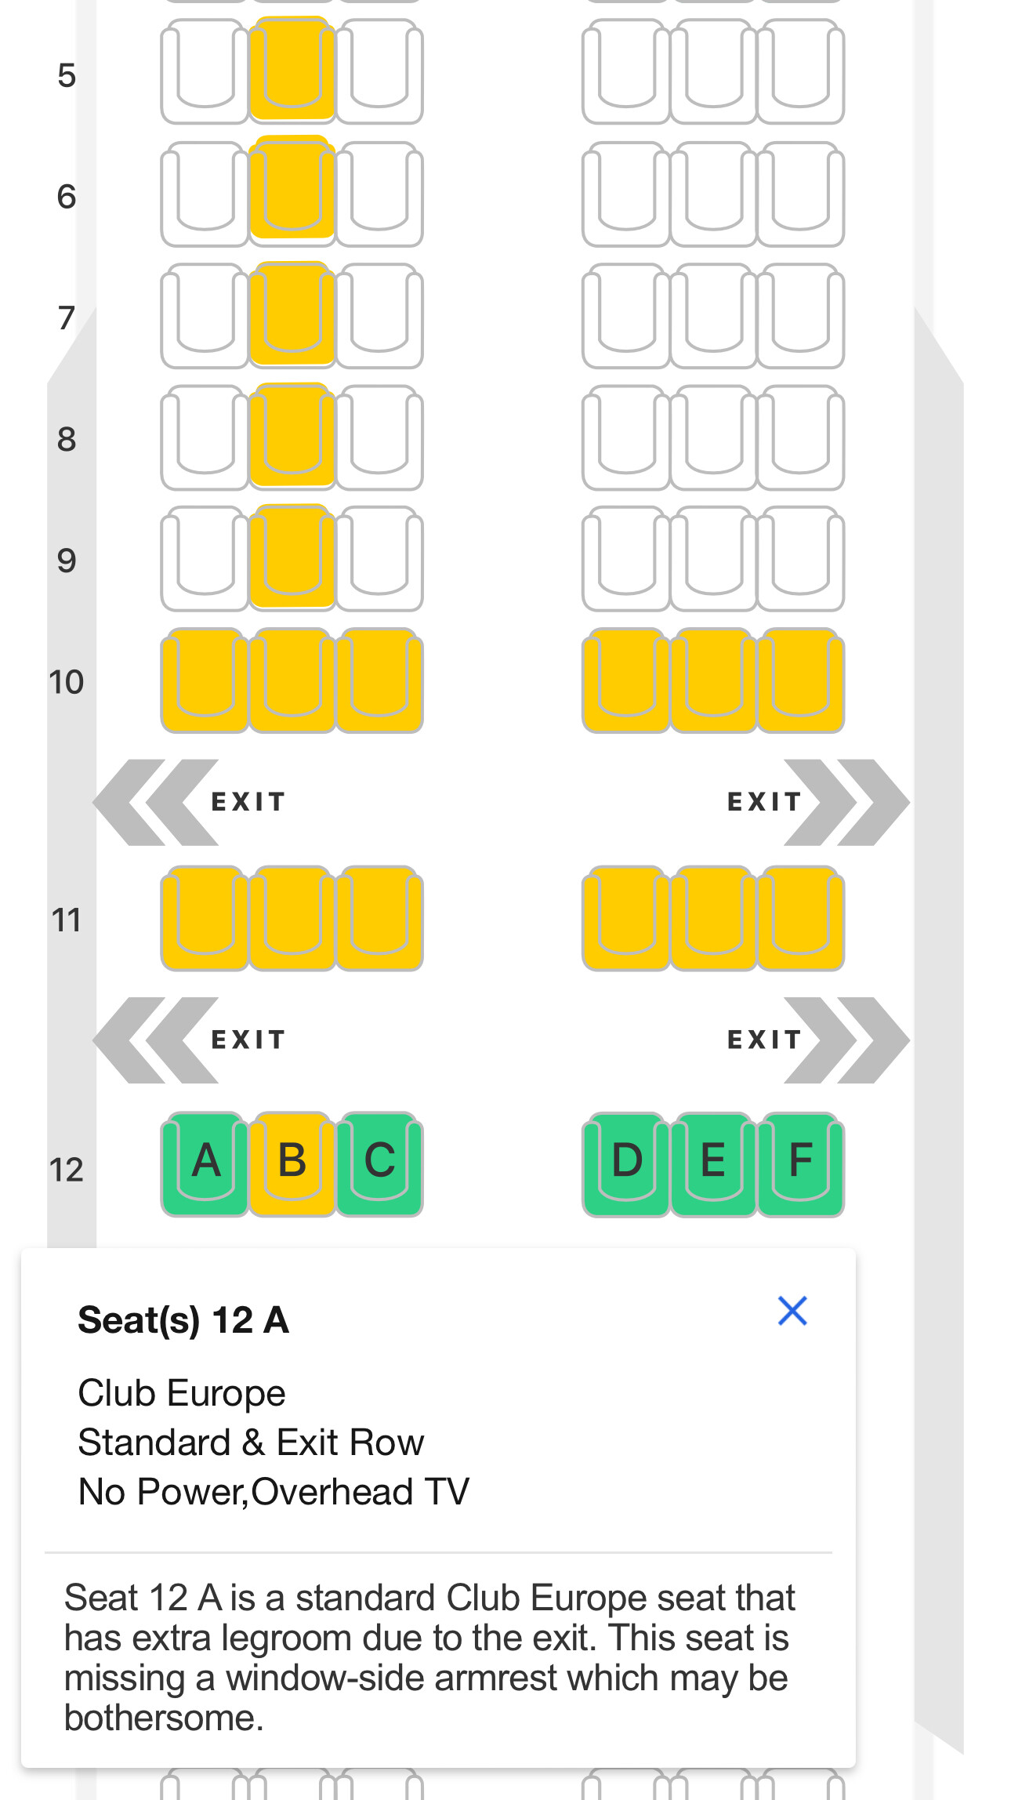The image size is (1011, 1800).
Task: Choose seat 12 C
Action: tap(379, 1163)
